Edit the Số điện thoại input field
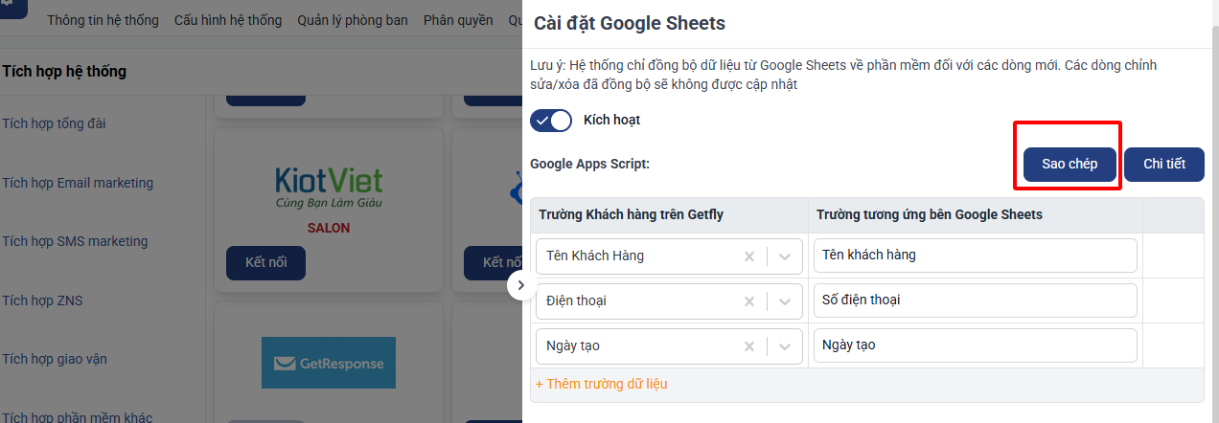This screenshot has height=423, width=1219. click(975, 301)
